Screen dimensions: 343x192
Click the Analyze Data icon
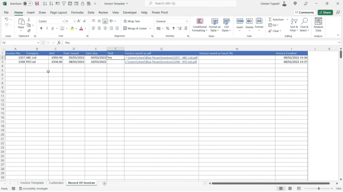(318, 25)
